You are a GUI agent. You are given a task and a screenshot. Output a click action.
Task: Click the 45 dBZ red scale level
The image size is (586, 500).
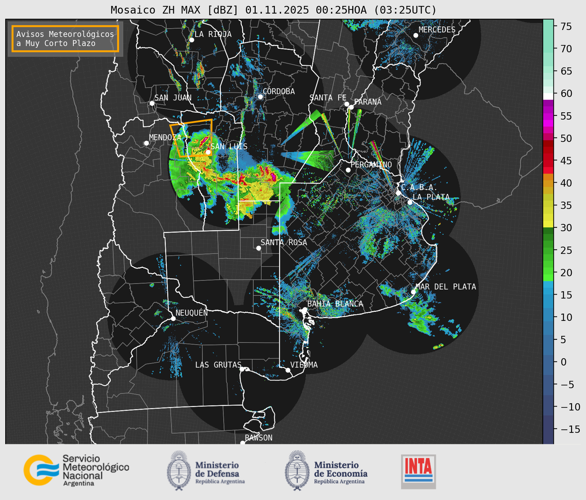(x=548, y=161)
